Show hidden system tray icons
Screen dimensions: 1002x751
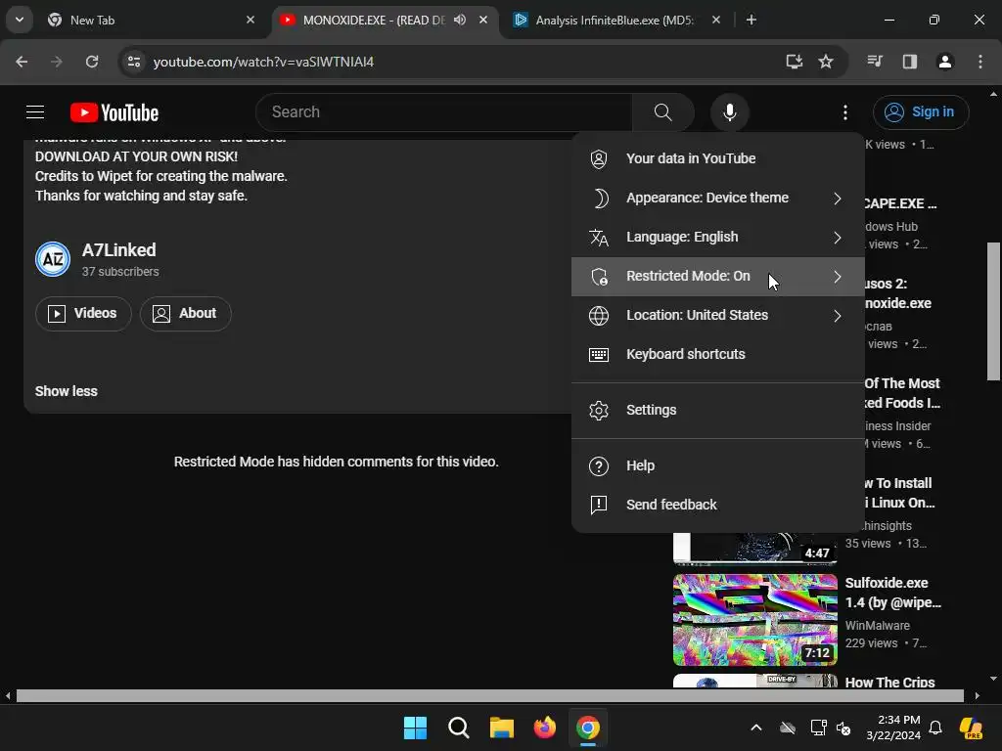click(756, 728)
